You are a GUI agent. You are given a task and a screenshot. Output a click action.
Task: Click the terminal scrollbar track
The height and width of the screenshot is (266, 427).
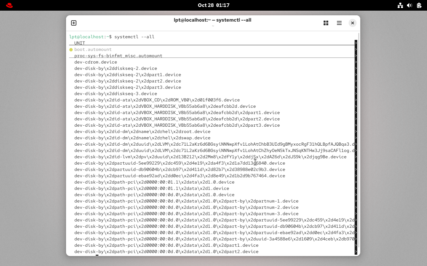pyautogui.click(x=358, y=133)
